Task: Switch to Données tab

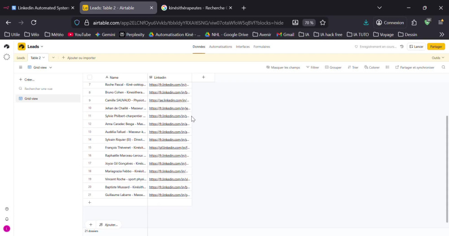Action: (x=199, y=46)
